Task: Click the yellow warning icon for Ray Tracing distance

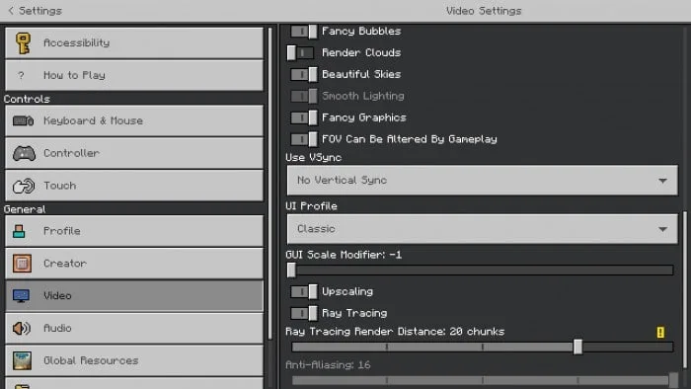Action: tap(660, 332)
